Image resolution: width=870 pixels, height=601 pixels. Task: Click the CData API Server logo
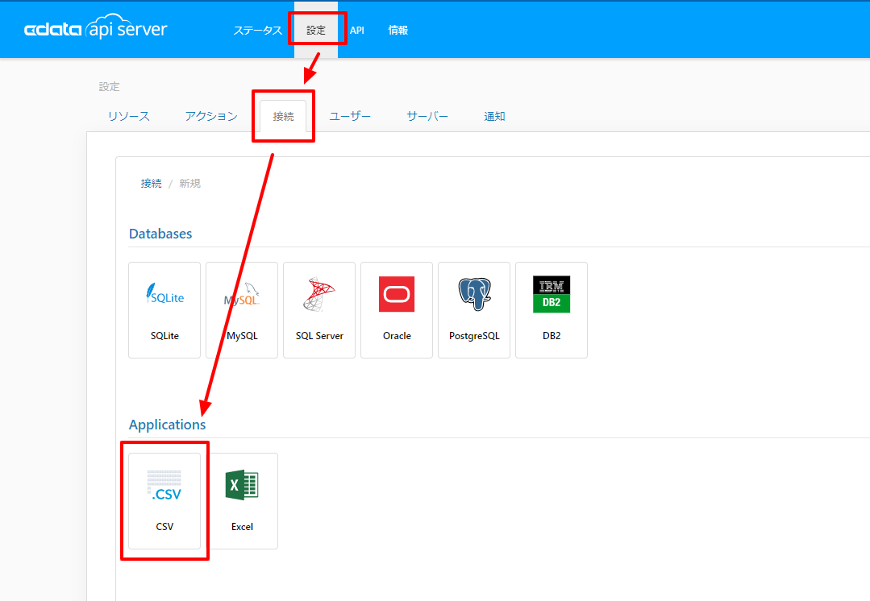click(x=95, y=27)
